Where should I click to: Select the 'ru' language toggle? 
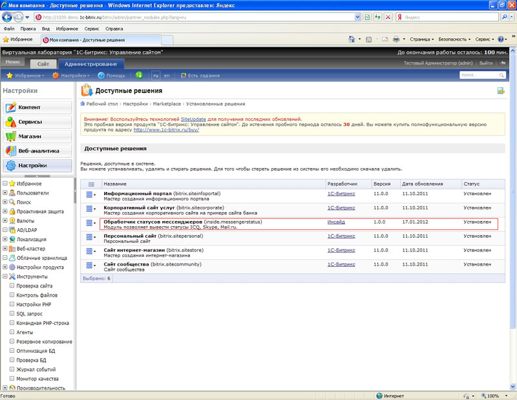(x=156, y=76)
